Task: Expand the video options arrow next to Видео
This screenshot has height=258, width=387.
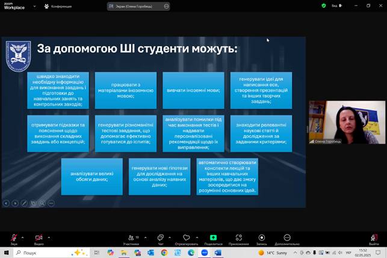Action: [x=49, y=237]
